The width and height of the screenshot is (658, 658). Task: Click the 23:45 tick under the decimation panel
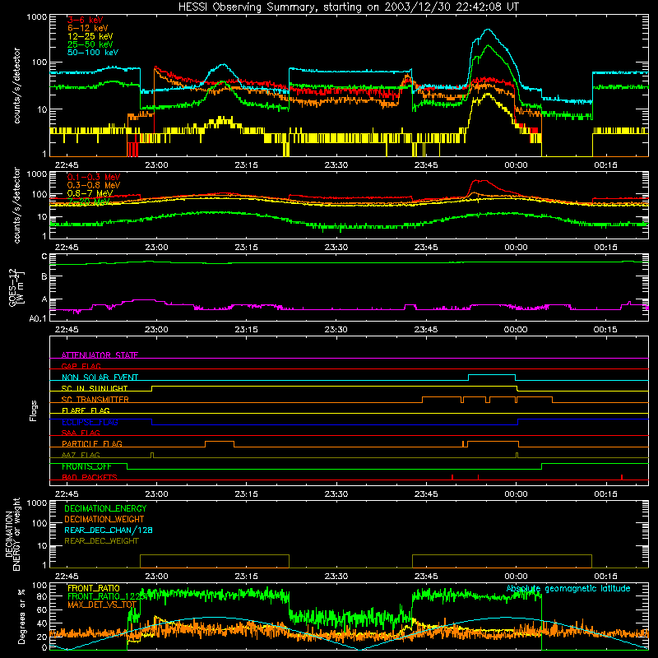(426, 577)
